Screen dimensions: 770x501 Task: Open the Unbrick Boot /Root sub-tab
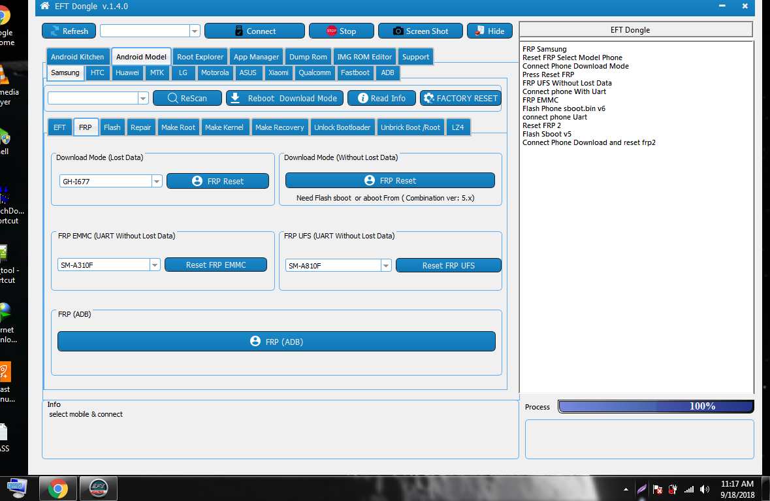[411, 127]
